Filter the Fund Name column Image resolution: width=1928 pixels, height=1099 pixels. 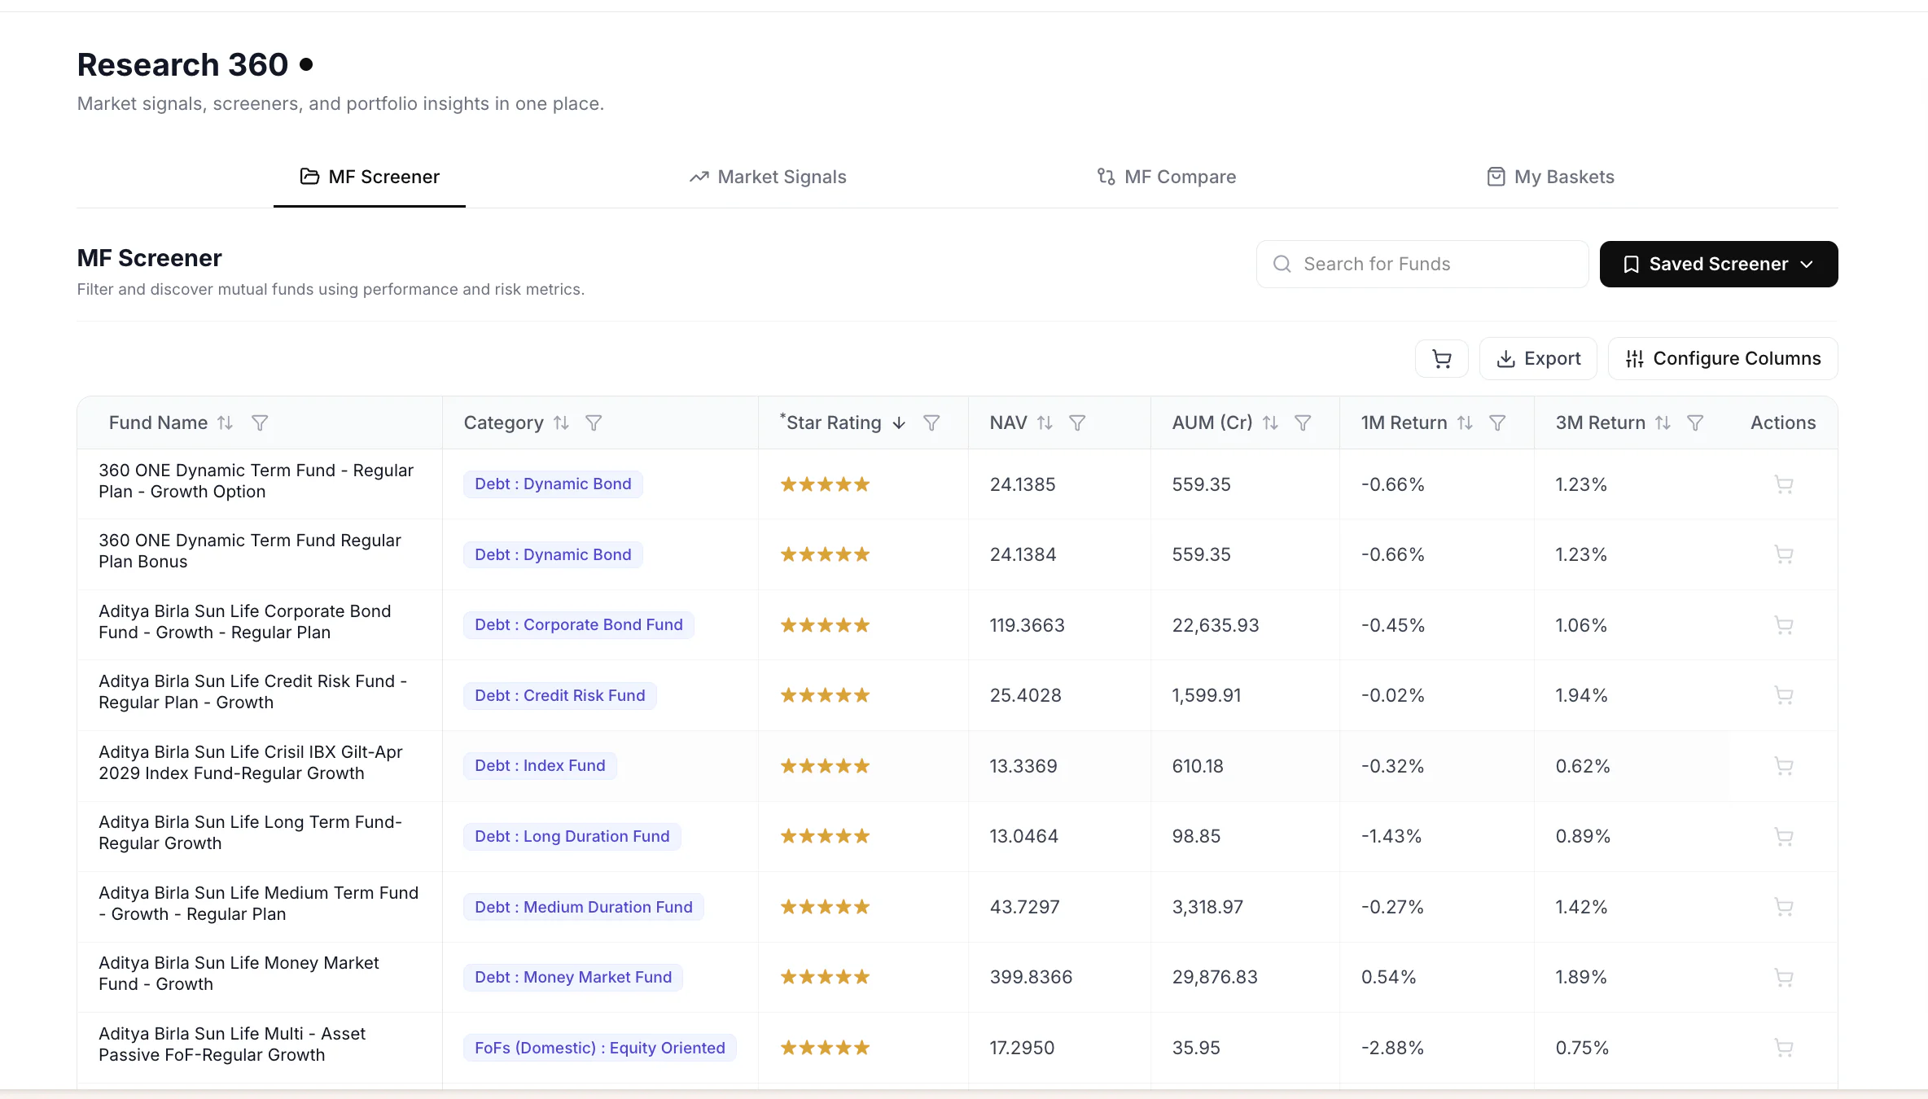click(x=260, y=423)
